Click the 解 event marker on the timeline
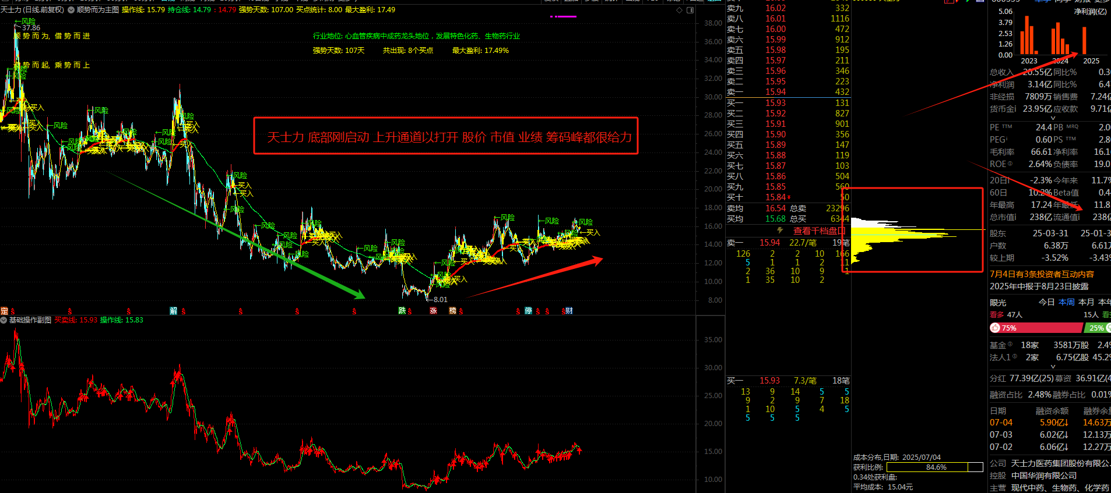 (x=173, y=311)
